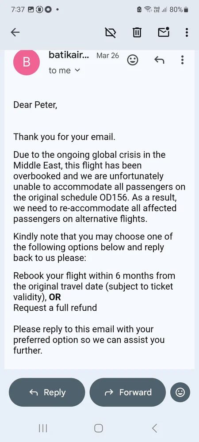Tap the Wi-Fi status icon
The width and height of the screenshot is (199, 442).
coord(148,10)
